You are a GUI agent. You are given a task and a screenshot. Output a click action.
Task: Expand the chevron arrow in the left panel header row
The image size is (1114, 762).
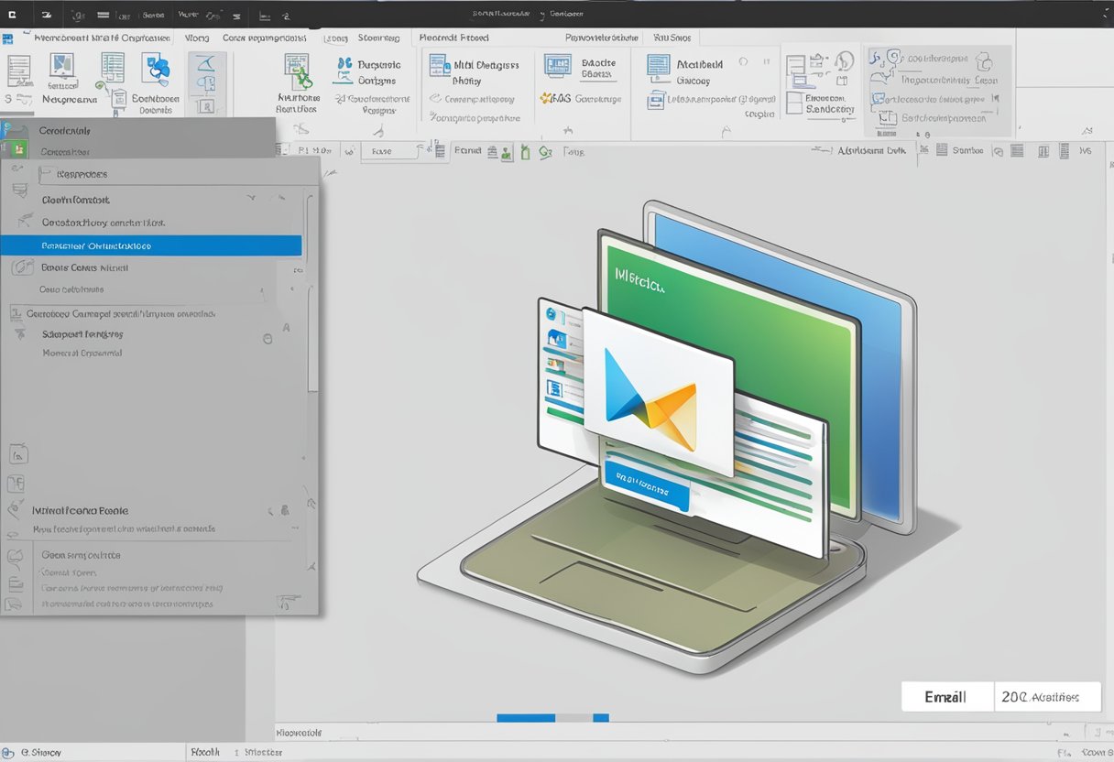[251, 199]
